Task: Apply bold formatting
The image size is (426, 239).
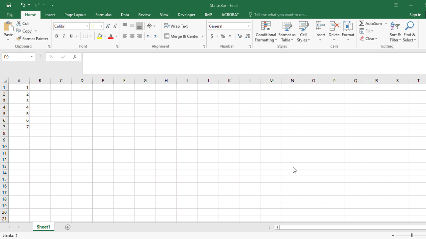Action: coord(56,36)
